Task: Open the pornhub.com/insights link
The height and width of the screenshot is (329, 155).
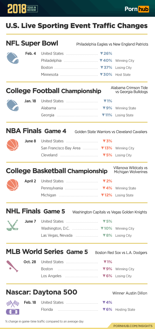Action: click(x=133, y=326)
